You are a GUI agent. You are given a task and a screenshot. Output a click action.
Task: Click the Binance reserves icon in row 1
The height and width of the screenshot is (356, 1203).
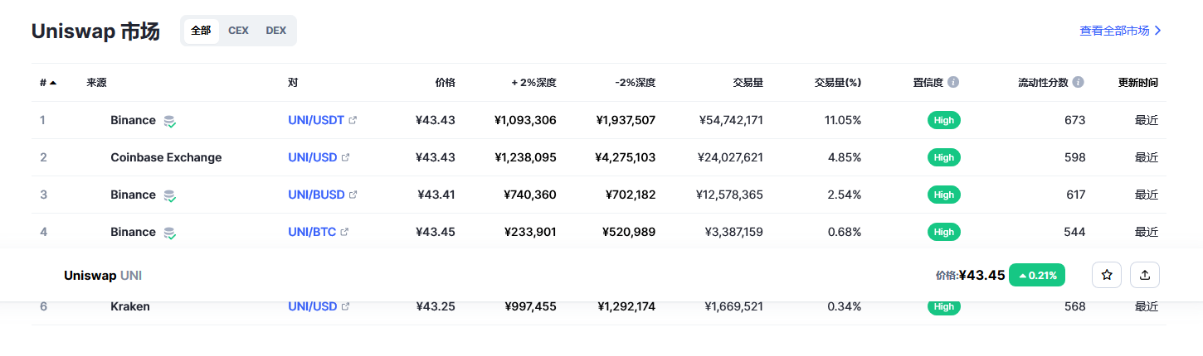click(169, 121)
